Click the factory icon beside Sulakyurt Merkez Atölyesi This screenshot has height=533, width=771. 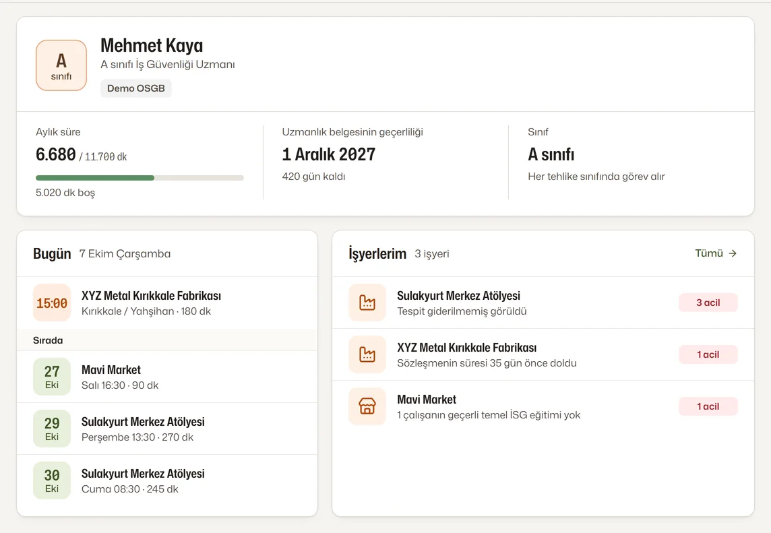pyautogui.click(x=367, y=303)
